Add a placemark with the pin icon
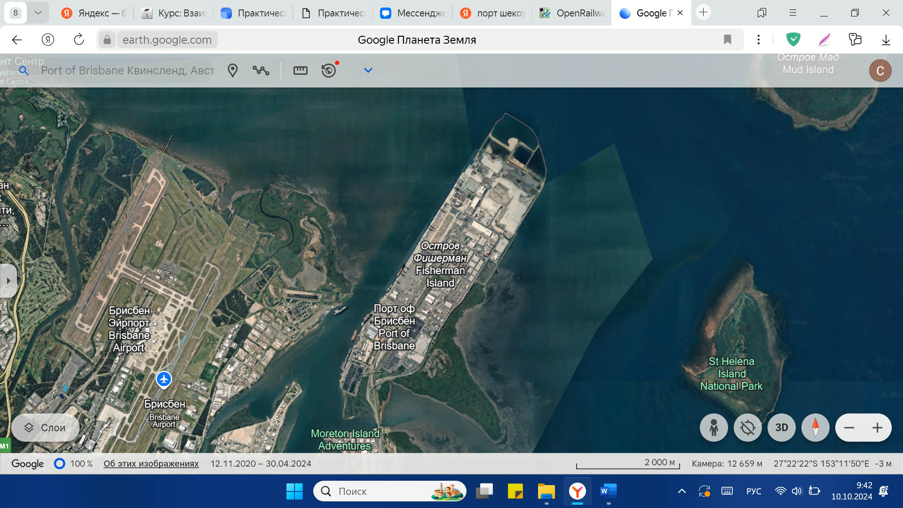Viewport: 903px width, 508px height. pyautogui.click(x=232, y=71)
